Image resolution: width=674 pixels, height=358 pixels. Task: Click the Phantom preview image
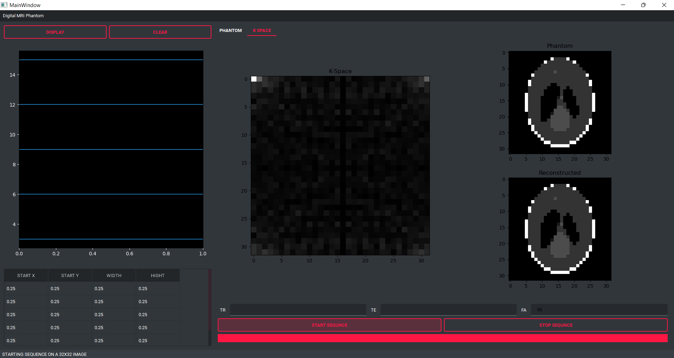559,102
